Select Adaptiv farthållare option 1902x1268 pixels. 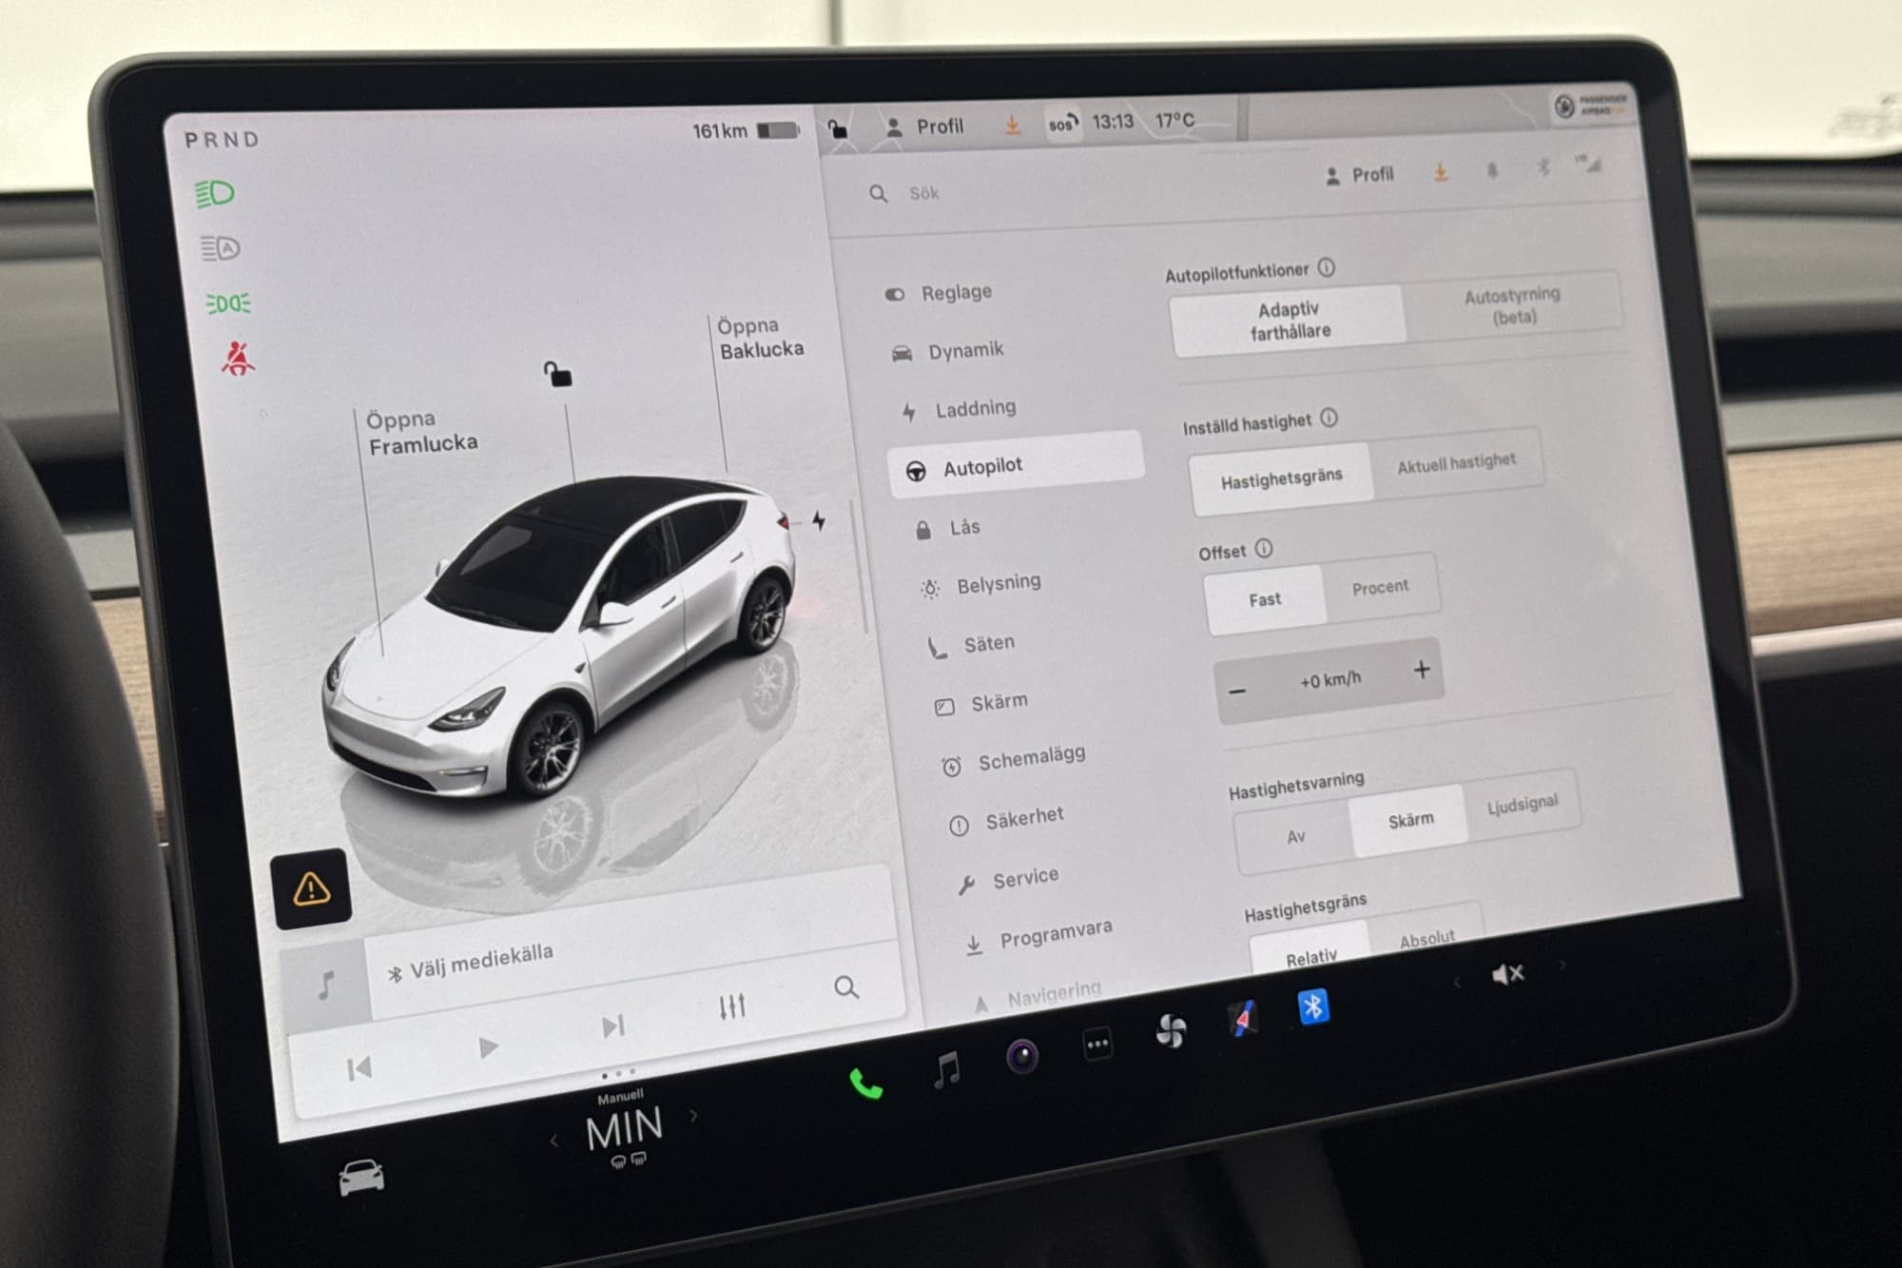tap(1289, 321)
